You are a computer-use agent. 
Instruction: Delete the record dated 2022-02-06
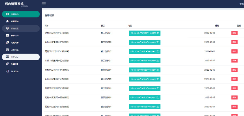pyautogui.click(x=234, y=70)
